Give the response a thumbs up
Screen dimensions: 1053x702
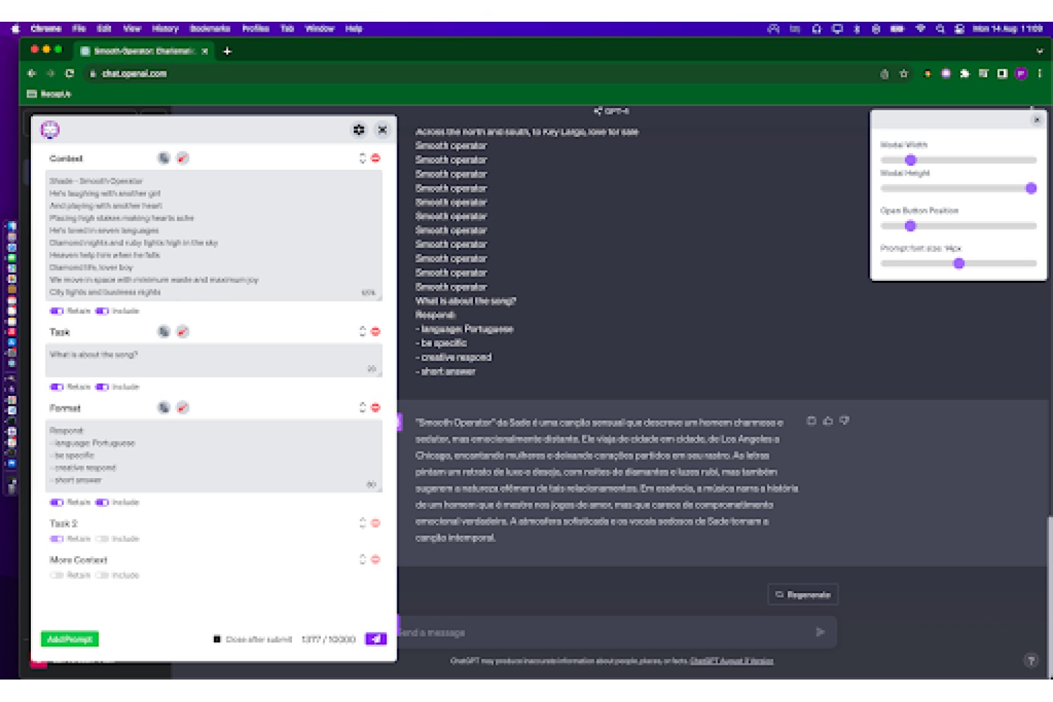(x=828, y=420)
